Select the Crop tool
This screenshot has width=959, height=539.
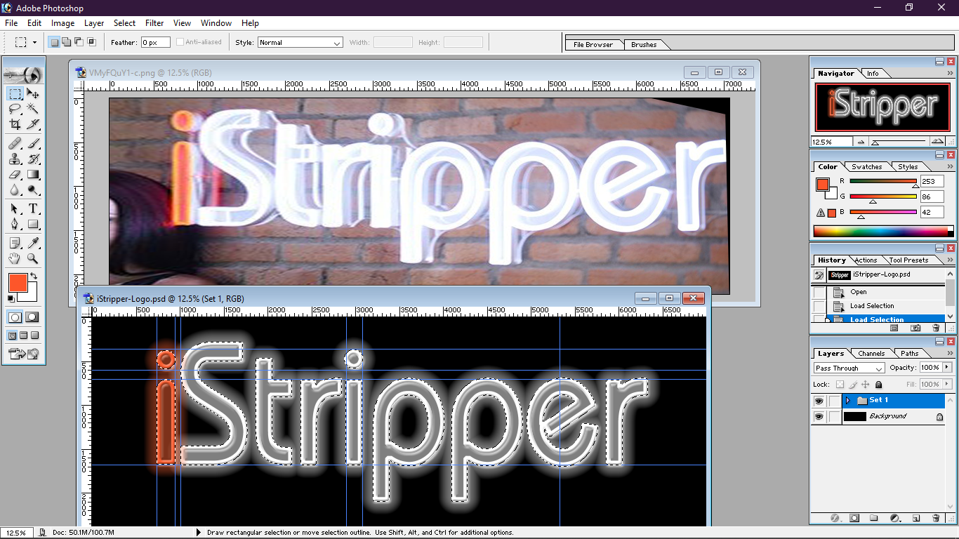[15, 124]
